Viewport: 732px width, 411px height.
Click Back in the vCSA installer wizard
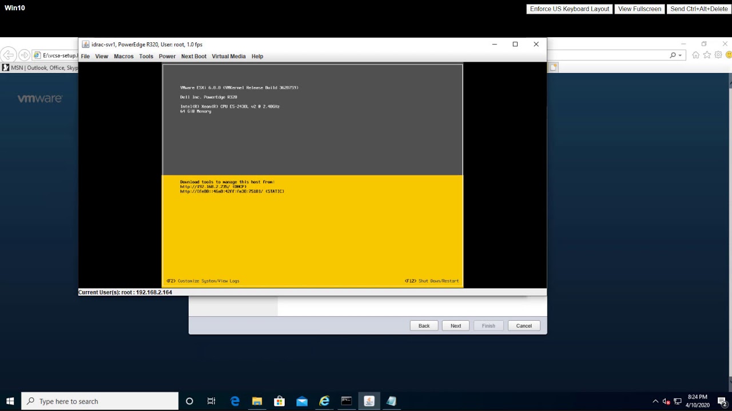coord(424,326)
